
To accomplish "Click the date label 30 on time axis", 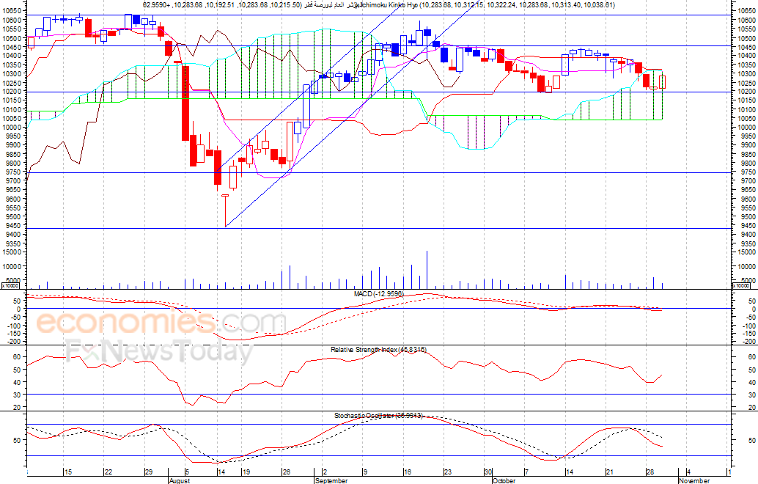I will [488, 472].
